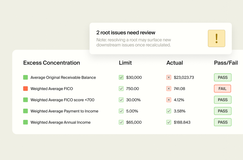Toggle the checkbox beside the 750.00 limit

pyautogui.click(x=121, y=88)
